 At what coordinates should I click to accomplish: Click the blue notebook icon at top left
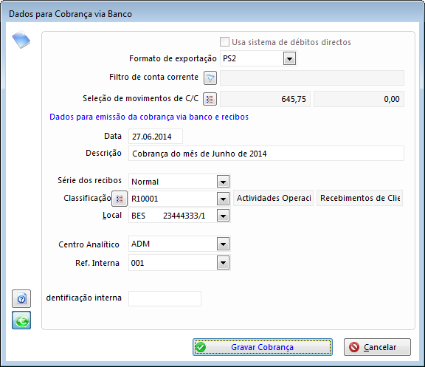(21, 40)
